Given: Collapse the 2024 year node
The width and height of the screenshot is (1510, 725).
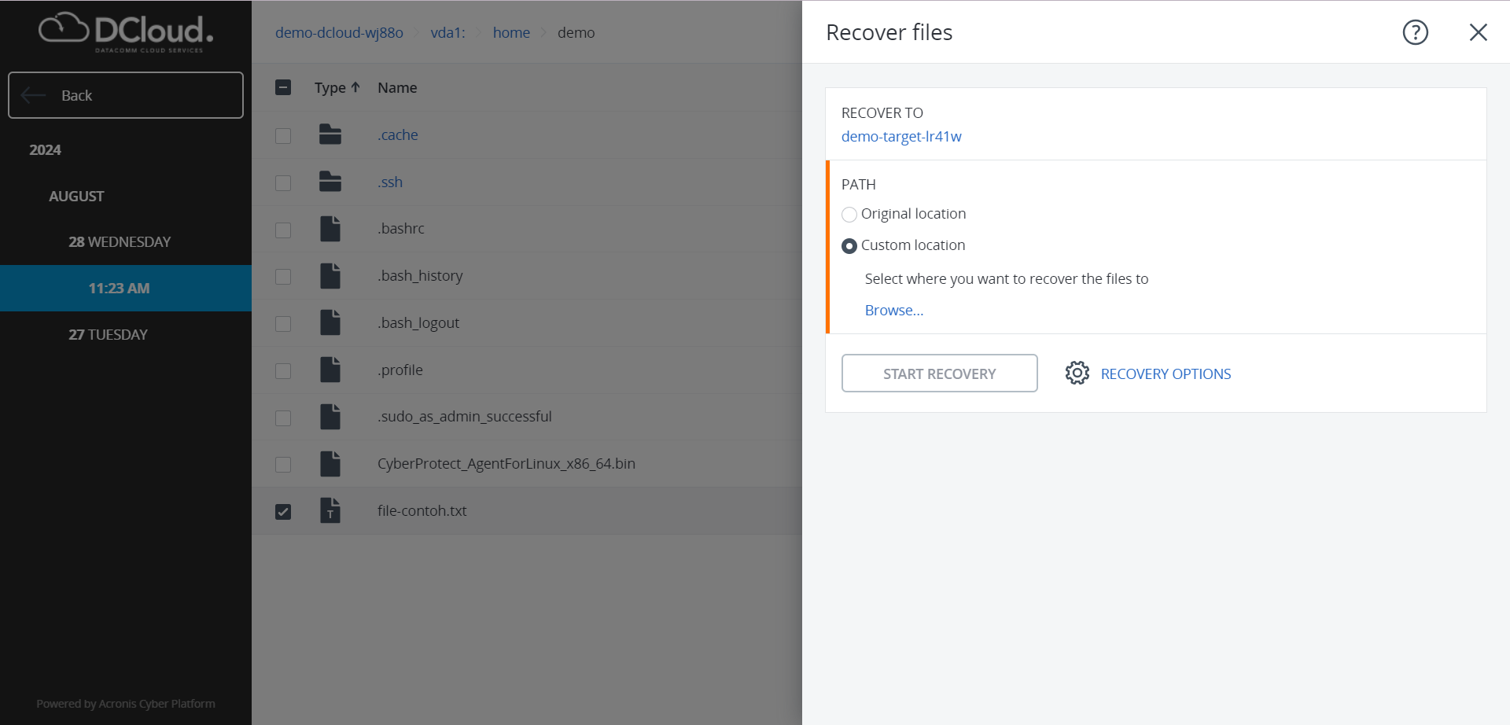Looking at the screenshot, I should pos(45,149).
